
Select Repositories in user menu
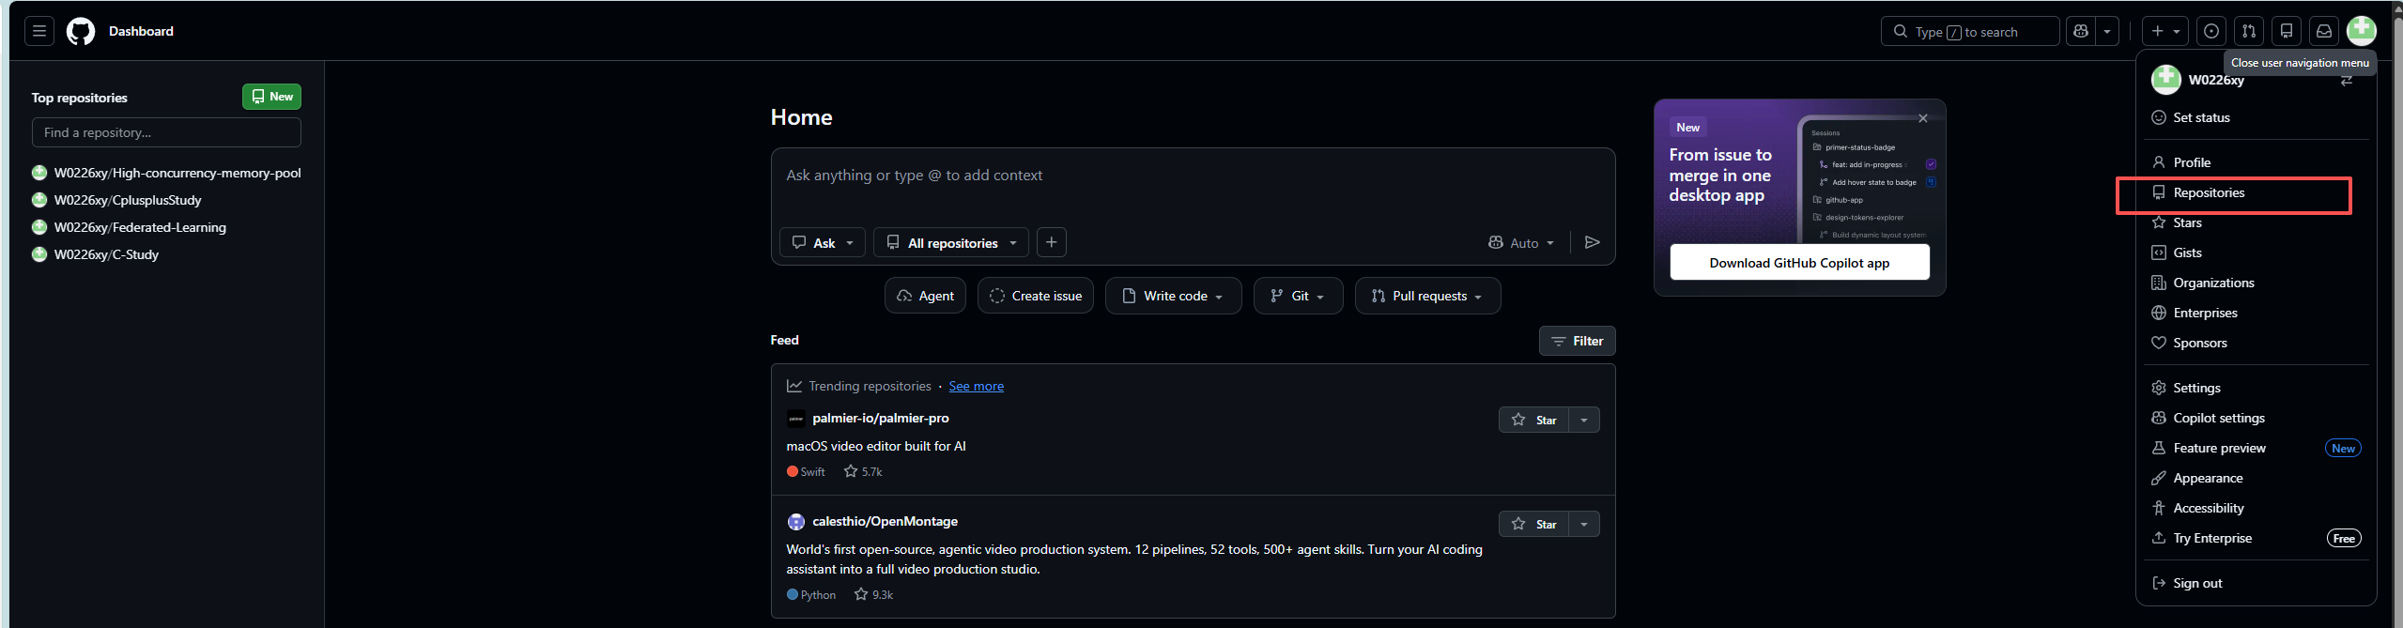[2256, 192]
